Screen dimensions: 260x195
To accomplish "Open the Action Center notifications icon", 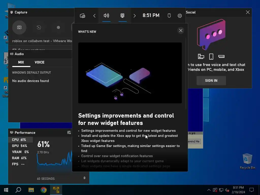I will click(252, 190).
